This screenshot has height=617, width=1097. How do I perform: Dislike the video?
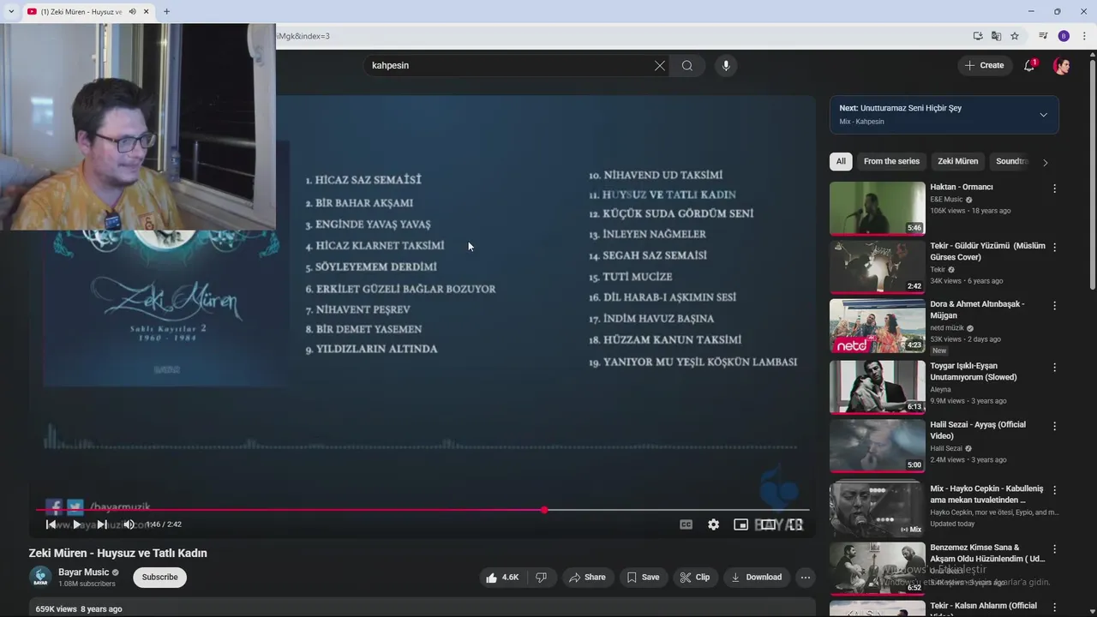pyautogui.click(x=541, y=578)
